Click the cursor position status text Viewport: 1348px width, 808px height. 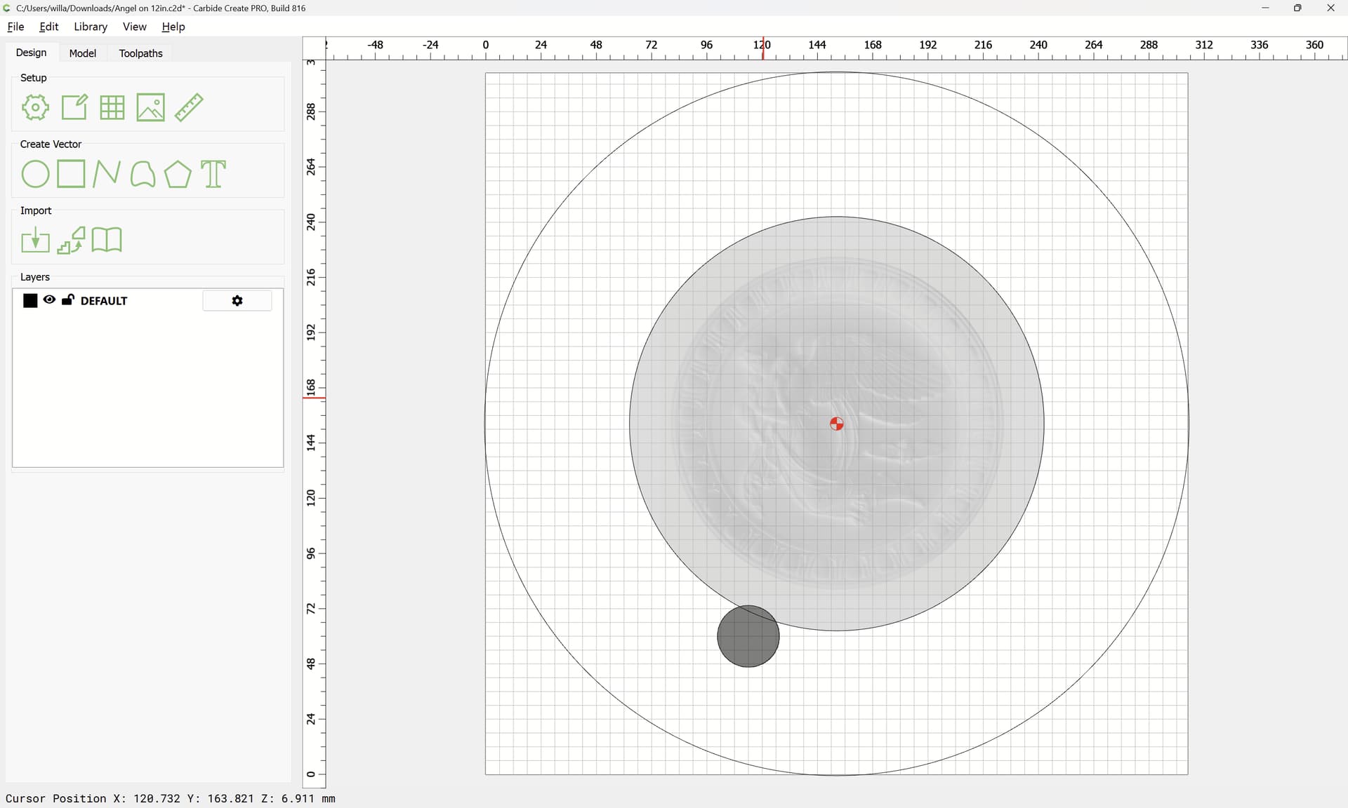(x=171, y=798)
